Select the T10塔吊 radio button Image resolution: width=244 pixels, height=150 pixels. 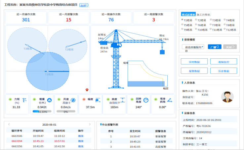[196, 29]
